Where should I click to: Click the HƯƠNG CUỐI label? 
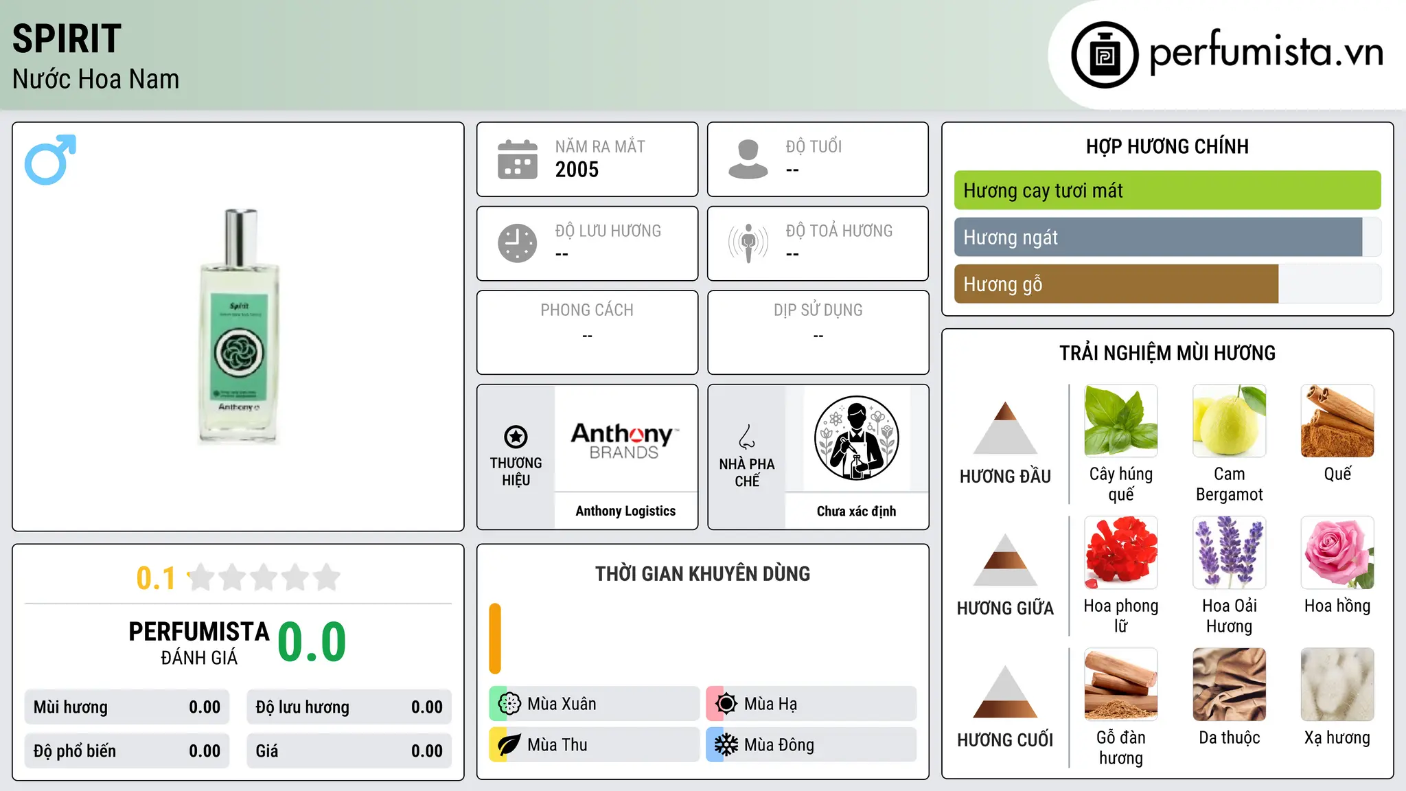coord(1005,740)
